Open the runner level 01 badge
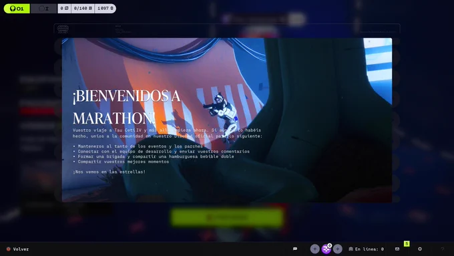The width and height of the screenshot is (454, 256). [17, 9]
